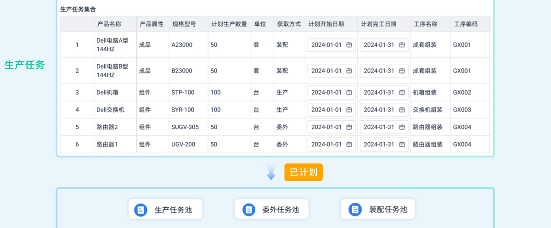
Task: Open calendar icon for Dell电脑B型 finish date
Action: (402, 71)
